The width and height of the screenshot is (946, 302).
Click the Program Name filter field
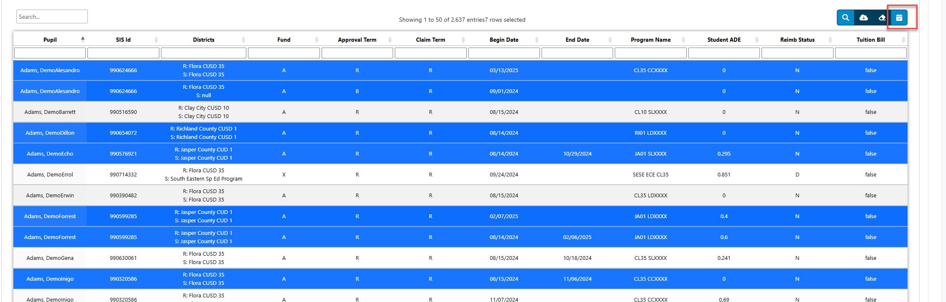pyautogui.click(x=651, y=53)
